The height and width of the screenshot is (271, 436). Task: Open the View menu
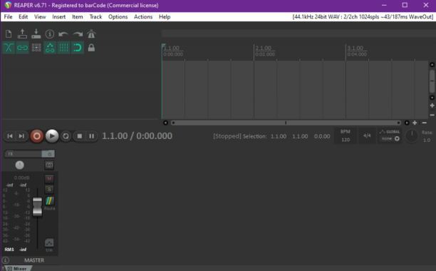40,16
